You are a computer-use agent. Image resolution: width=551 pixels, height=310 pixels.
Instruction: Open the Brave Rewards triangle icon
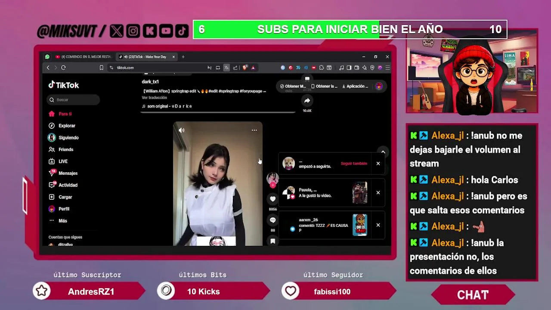click(x=253, y=68)
